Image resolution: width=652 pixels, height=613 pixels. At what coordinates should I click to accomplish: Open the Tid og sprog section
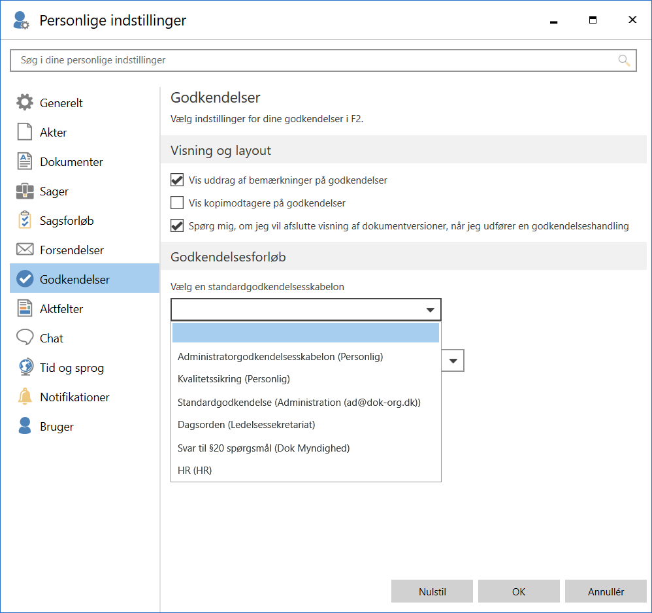[x=72, y=368]
